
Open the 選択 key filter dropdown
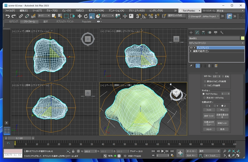point(209,151)
